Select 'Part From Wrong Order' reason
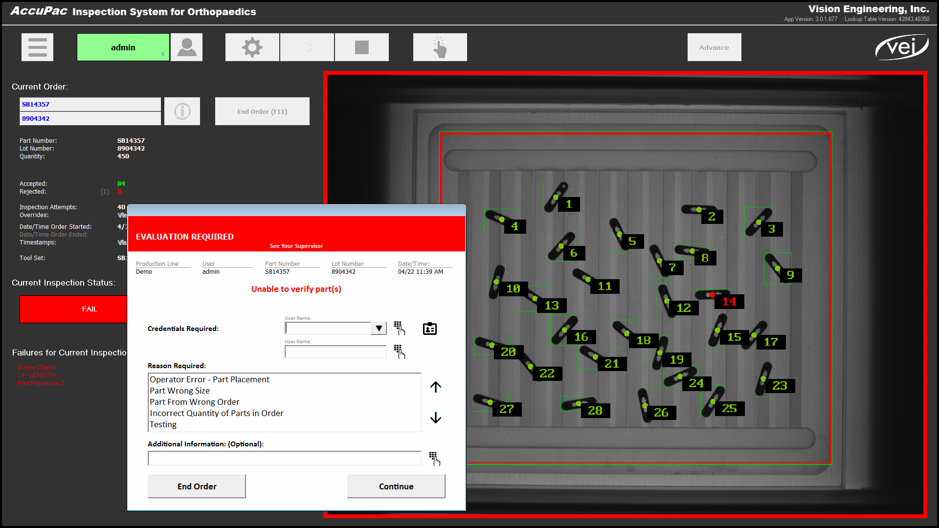 click(194, 402)
